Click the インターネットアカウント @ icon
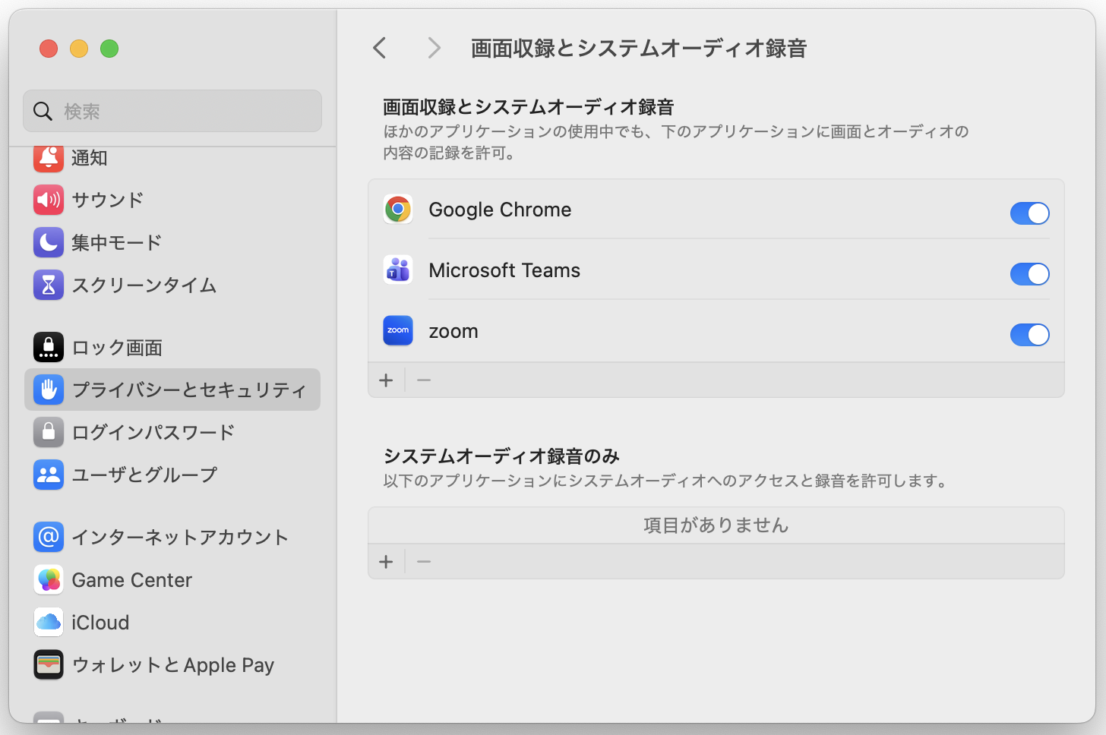Viewport: 1106px width, 735px height. pos(49,537)
